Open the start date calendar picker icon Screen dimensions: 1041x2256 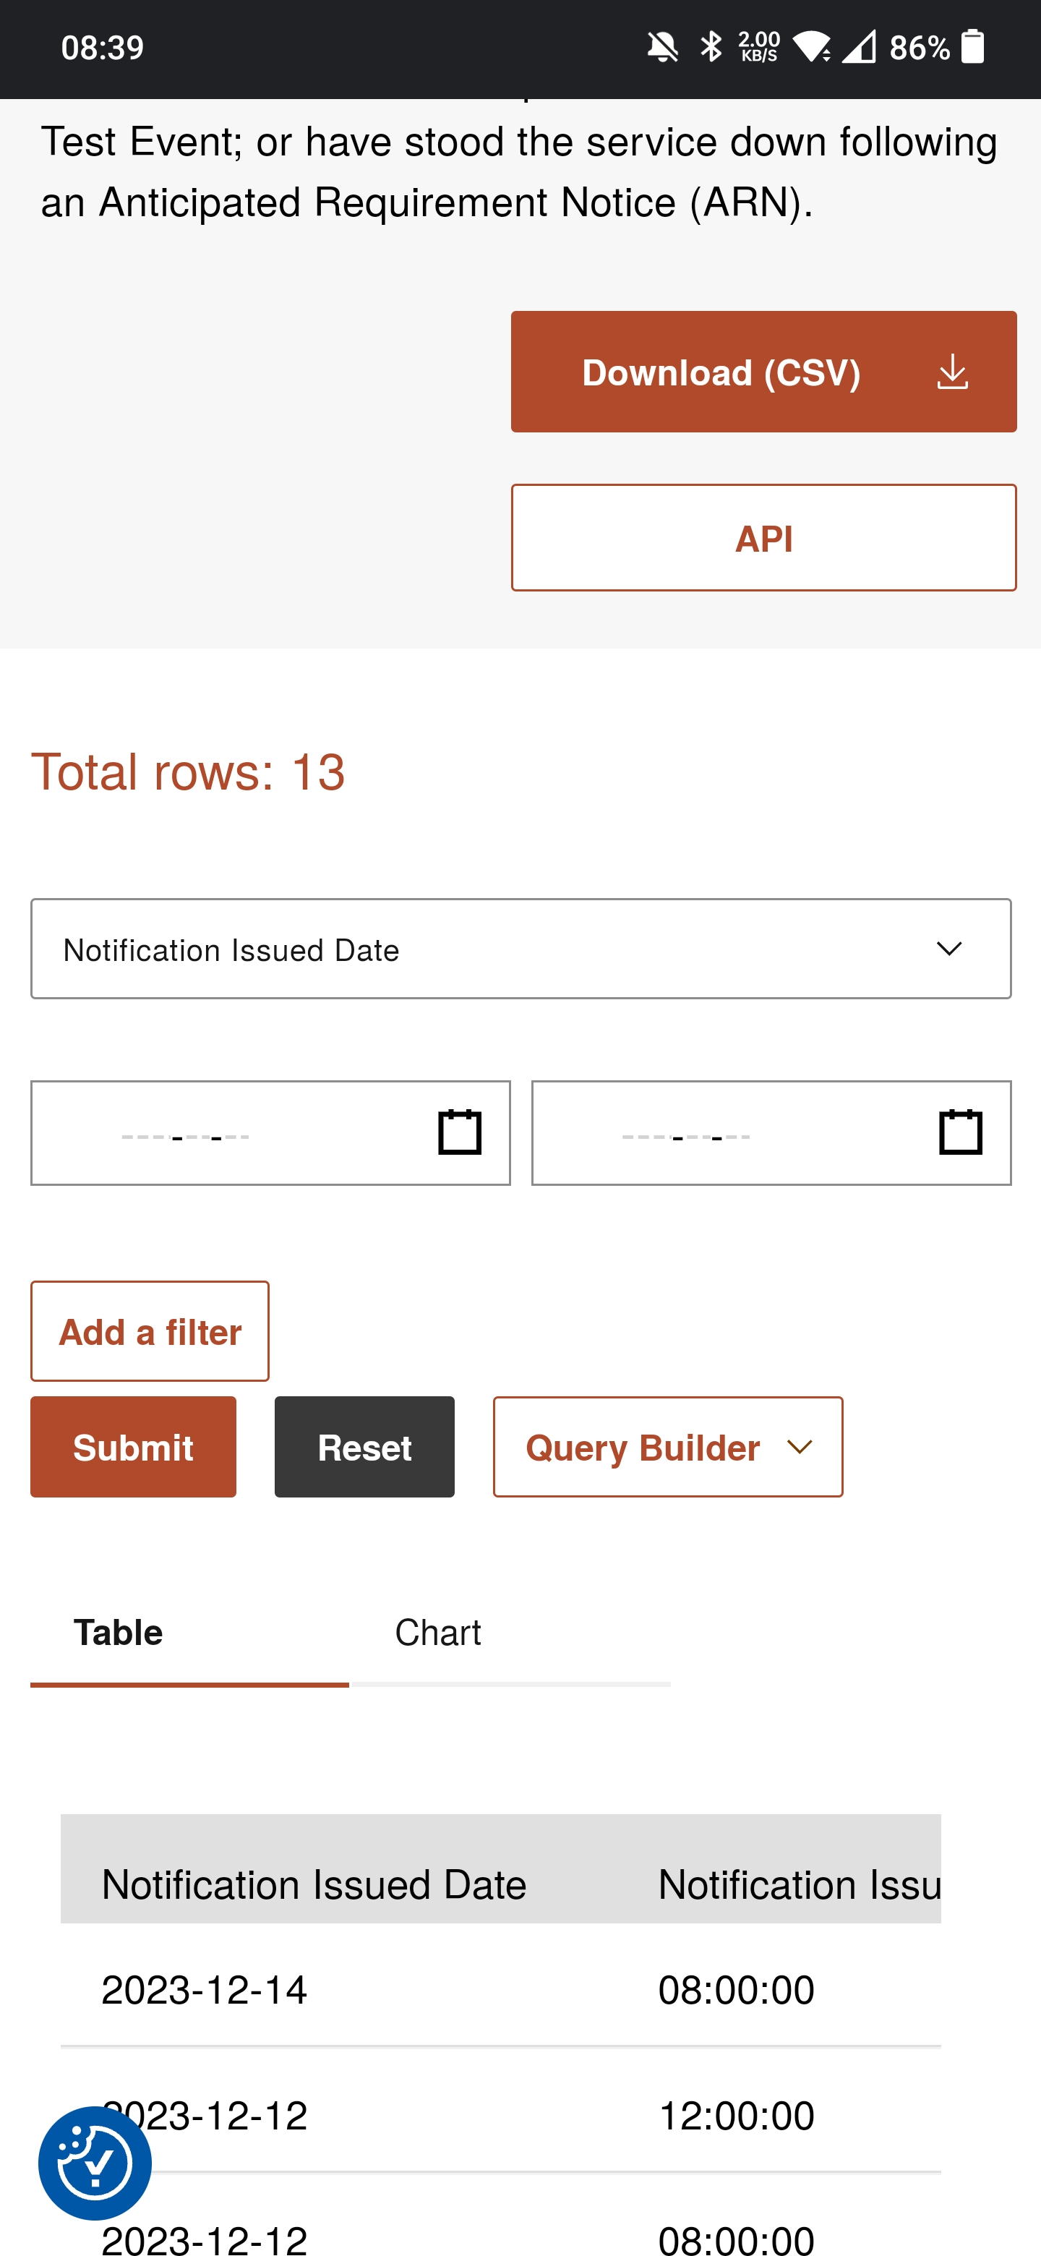click(x=460, y=1132)
